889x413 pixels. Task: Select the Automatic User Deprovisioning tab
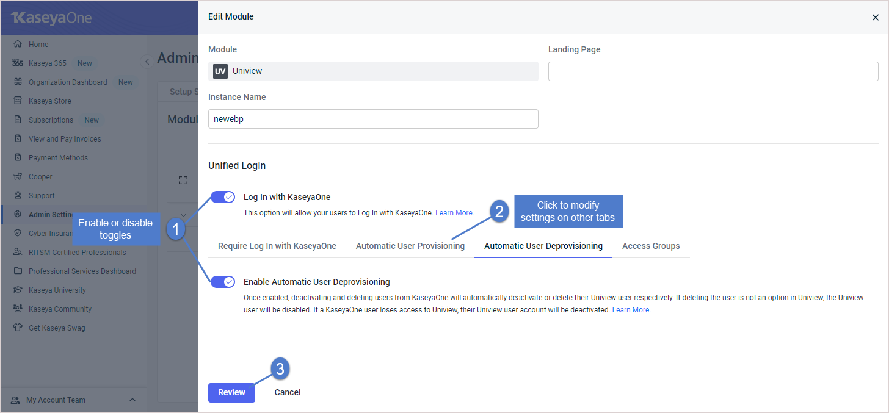pos(543,246)
